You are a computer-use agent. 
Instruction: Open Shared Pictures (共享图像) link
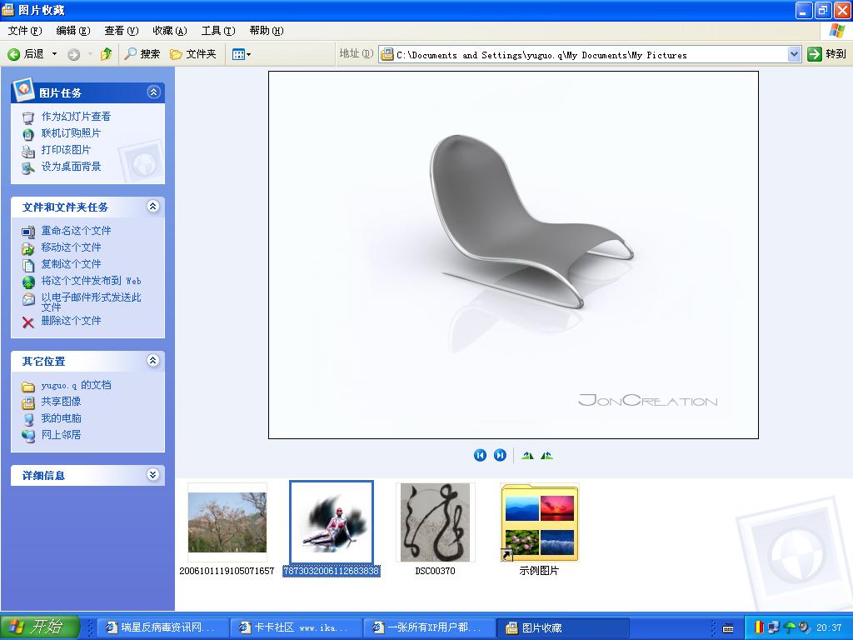pos(62,402)
